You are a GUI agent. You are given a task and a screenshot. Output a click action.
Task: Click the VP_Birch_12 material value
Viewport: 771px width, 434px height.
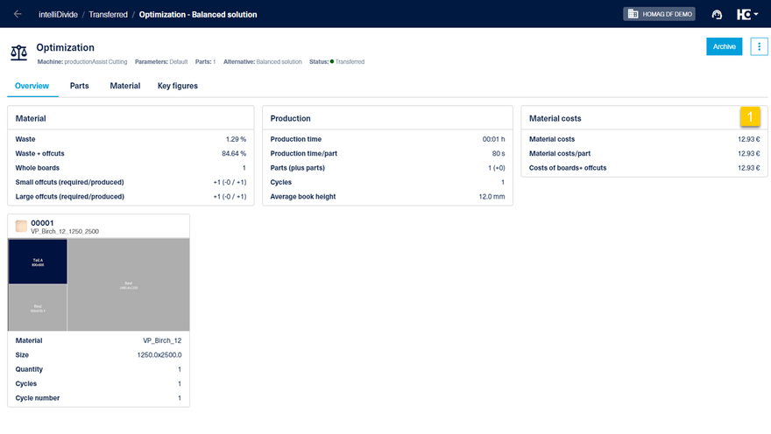click(x=162, y=340)
